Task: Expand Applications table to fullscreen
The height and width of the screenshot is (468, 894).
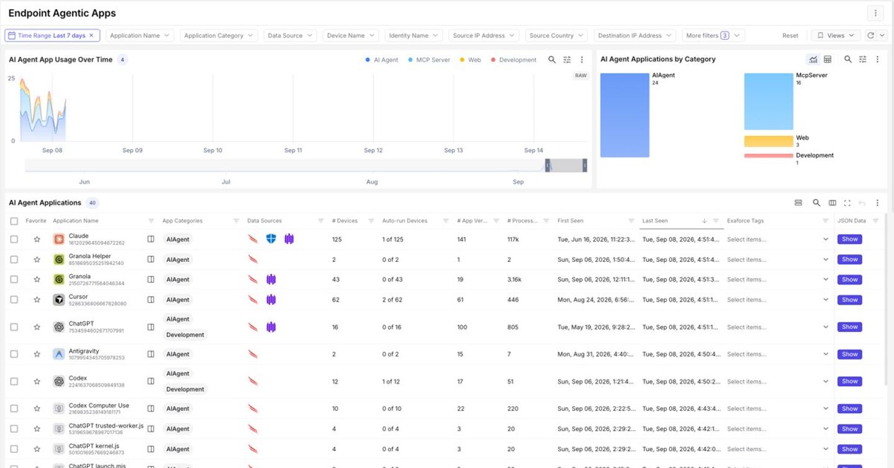Action: pyautogui.click(x=847, y=203)
